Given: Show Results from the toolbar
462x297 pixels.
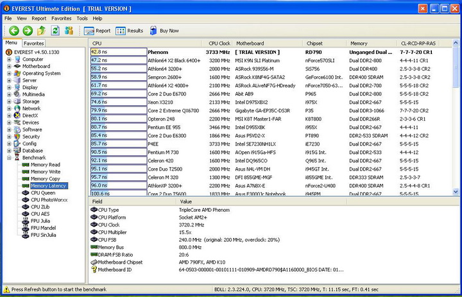Looking at the screenshot, I should coord(129,31).
